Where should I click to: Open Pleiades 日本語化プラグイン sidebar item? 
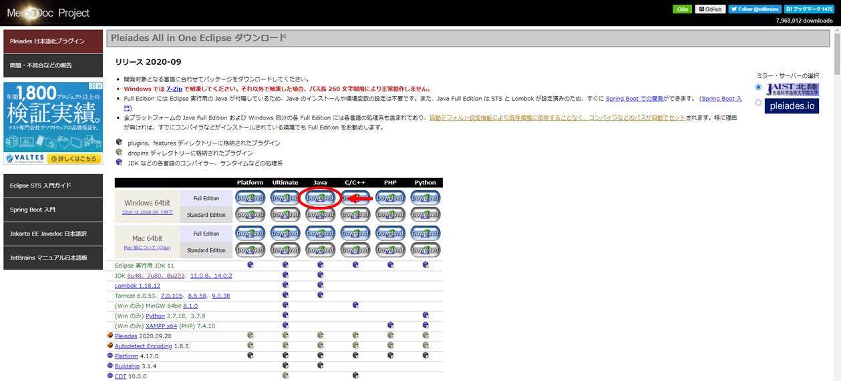click(x=53, y=41)
